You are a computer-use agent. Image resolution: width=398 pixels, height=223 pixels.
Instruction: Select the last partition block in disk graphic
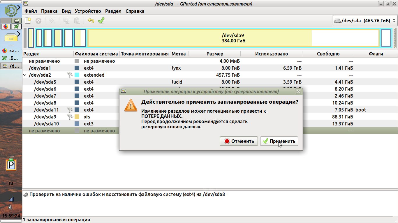386,38
